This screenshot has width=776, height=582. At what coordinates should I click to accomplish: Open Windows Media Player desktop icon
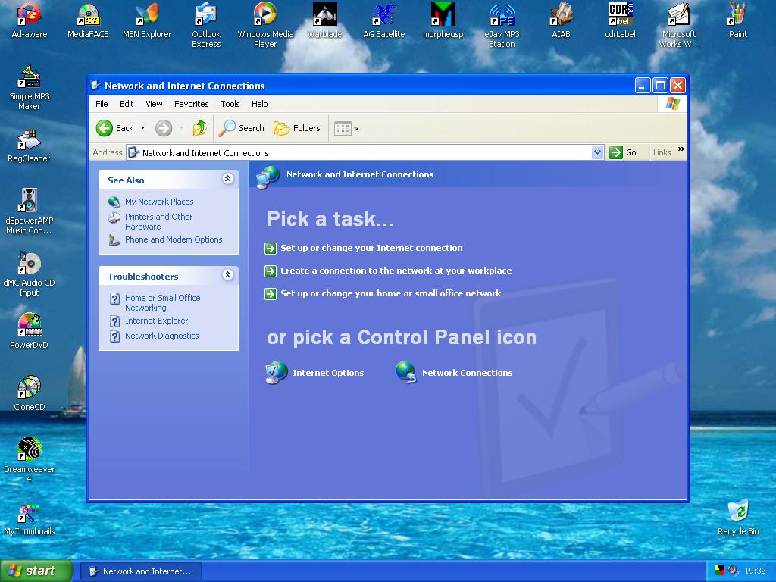[x=265, y=14]
